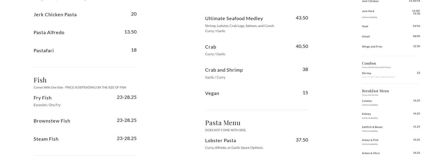439x156 pixels.
Task: Select the Oxtail item
Action: tap(366, 37)
